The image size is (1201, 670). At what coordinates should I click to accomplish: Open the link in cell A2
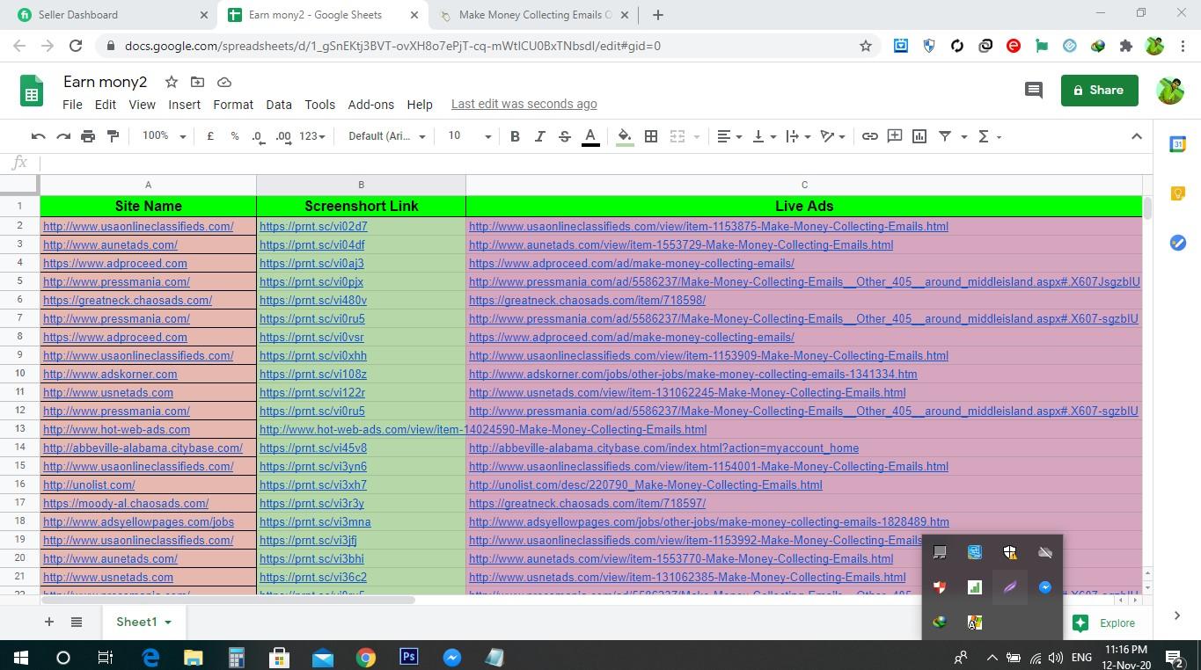point(138,226)
